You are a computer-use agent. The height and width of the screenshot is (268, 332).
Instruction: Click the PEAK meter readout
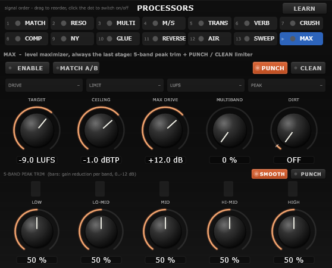tap(286, 85)
